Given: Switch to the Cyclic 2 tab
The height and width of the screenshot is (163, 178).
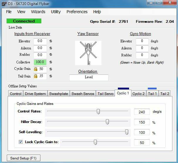Looking at the screenshot, I should point(138,94).
